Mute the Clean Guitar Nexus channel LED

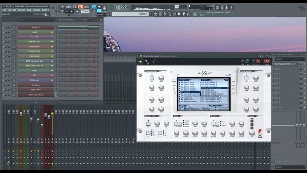point(3,95)
